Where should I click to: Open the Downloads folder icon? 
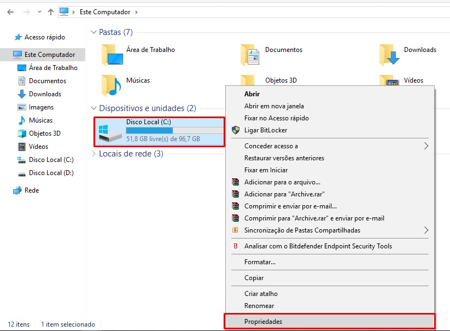tap(389, 55)
